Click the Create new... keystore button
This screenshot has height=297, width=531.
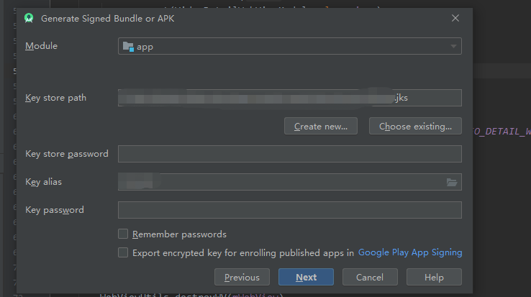[x=321, y=127]
